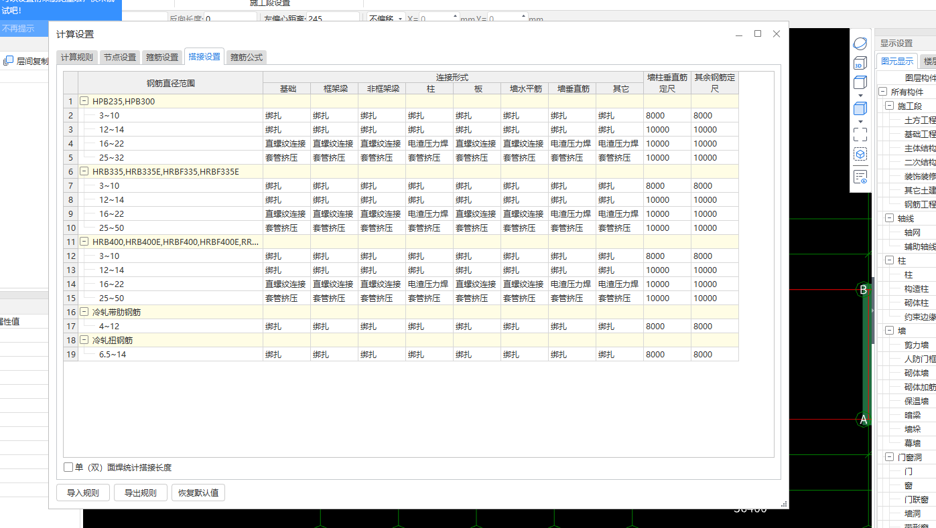The image size is (936, 528).
Task: Close the 计算设置 dialog
Action: point(777,33)
